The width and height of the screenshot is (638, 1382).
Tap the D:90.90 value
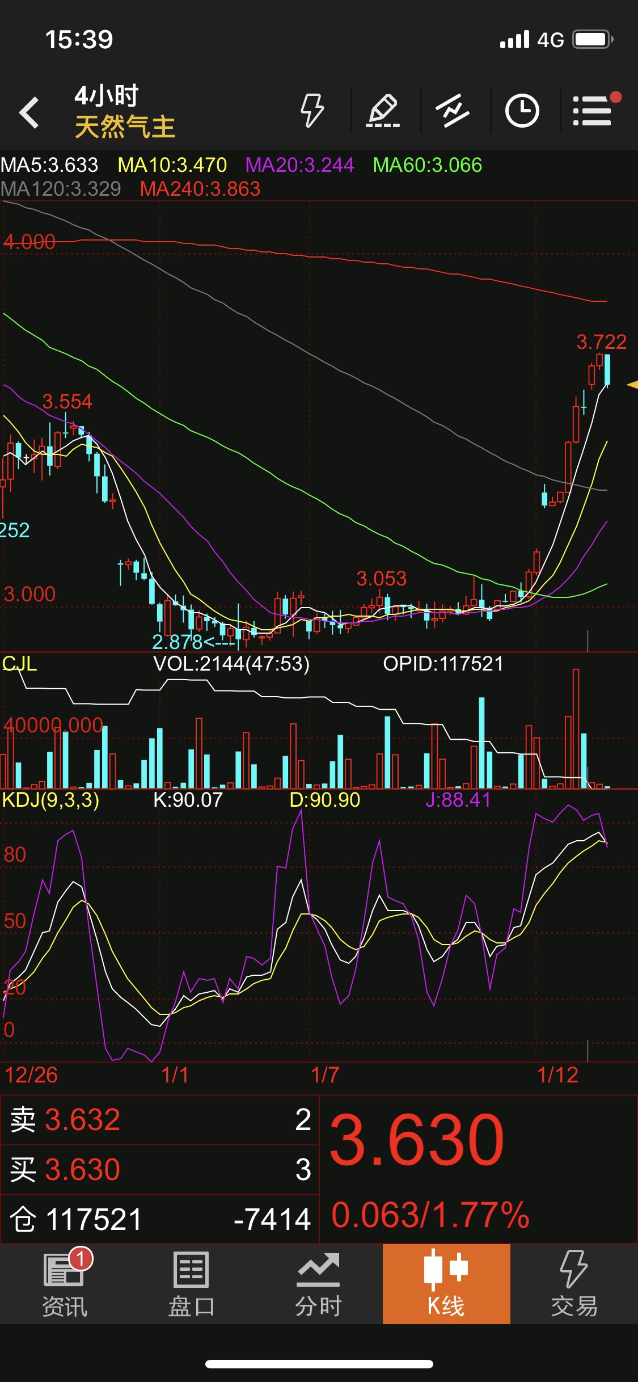[x=325, y=800]
